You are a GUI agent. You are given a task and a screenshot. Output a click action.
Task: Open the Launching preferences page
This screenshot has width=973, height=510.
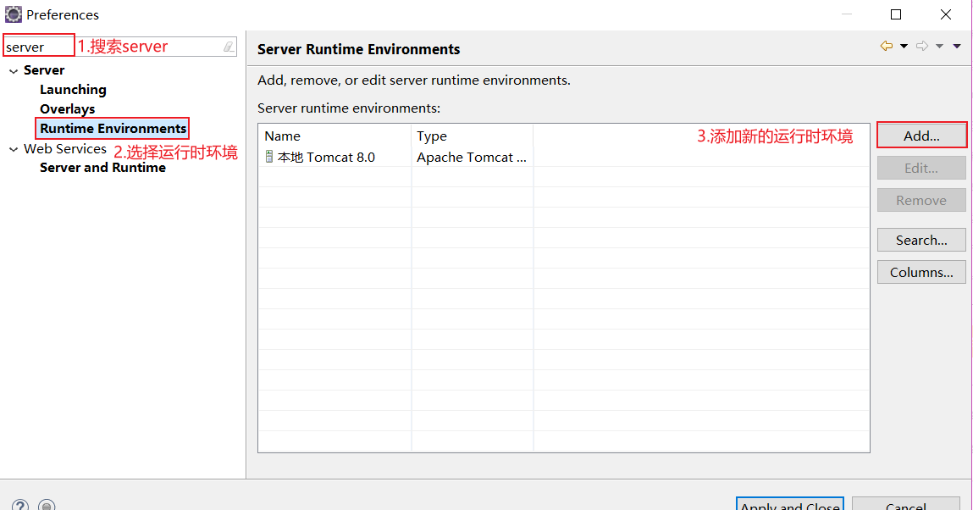click(x=73, y=89)
